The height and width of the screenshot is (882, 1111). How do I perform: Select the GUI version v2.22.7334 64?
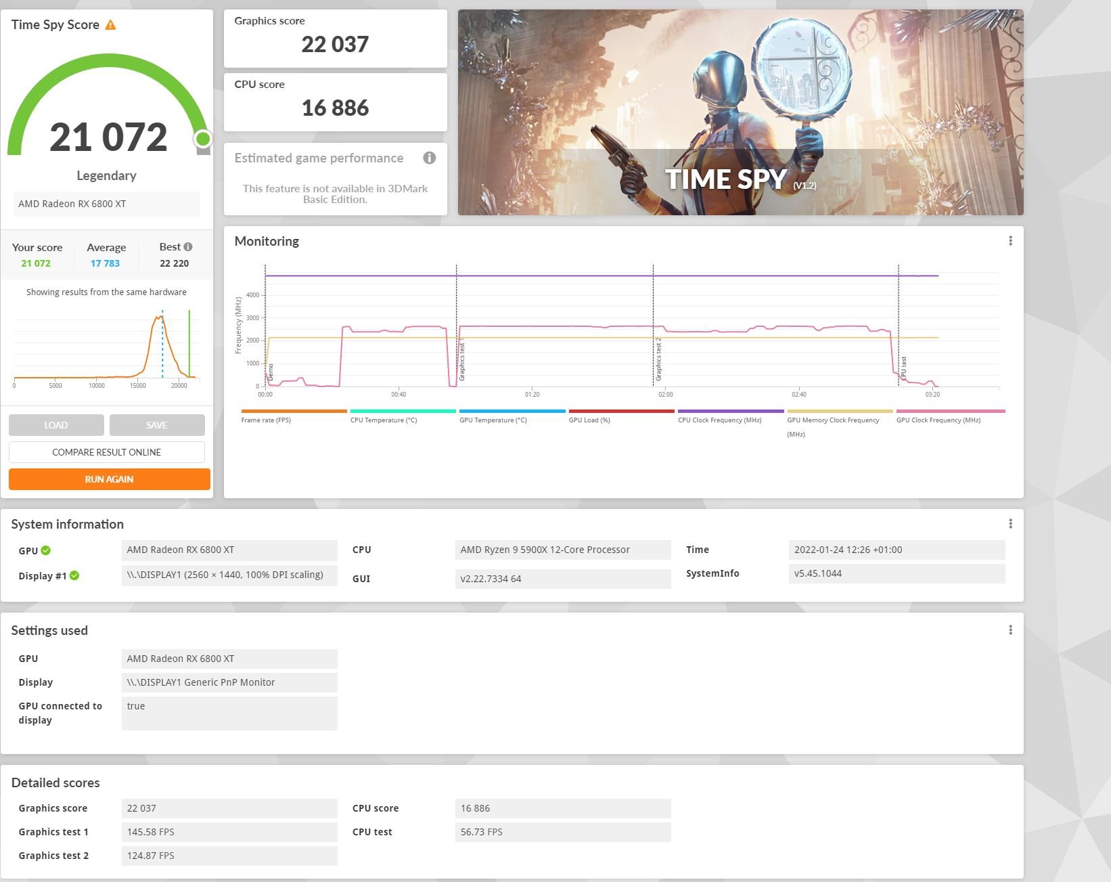pos(563,579)
